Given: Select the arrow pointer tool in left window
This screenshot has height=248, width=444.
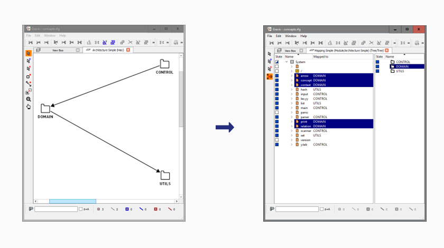Looking at the screenshot, I should [29, 53].
